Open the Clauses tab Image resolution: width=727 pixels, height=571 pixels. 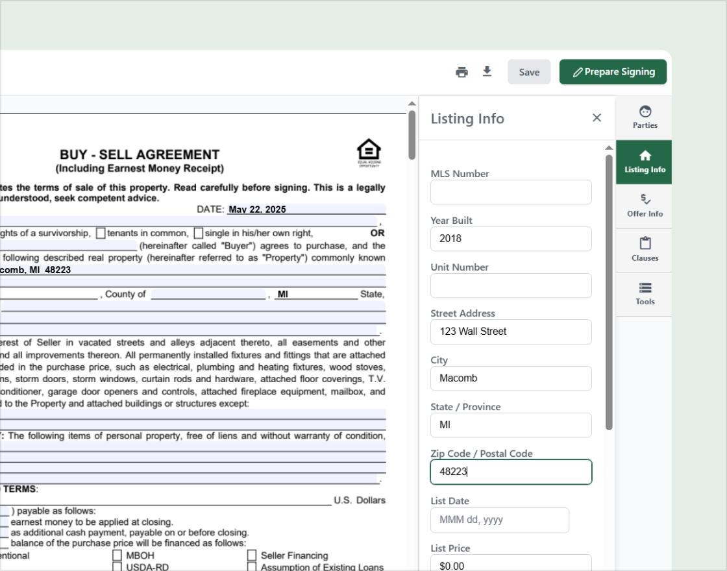pyautogui.click(x=645, y=250)
